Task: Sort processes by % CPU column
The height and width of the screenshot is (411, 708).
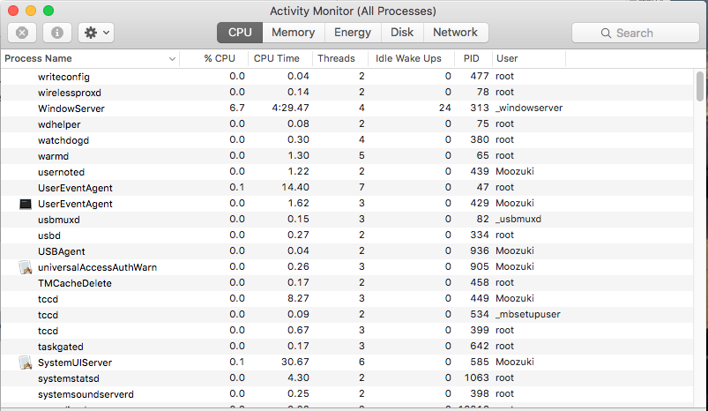Action: pyautogui.click(x=220, y=59)
